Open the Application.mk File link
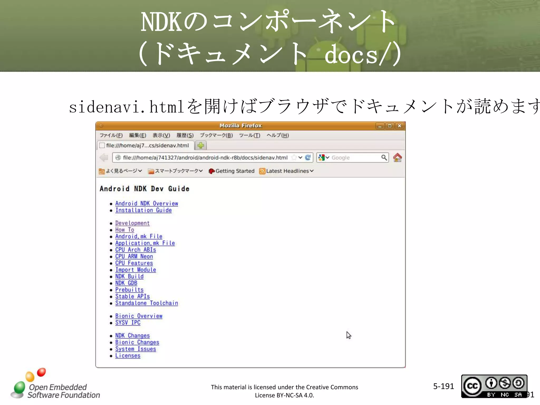Viewport: 540px width, 405px height. tap(145, 243)
